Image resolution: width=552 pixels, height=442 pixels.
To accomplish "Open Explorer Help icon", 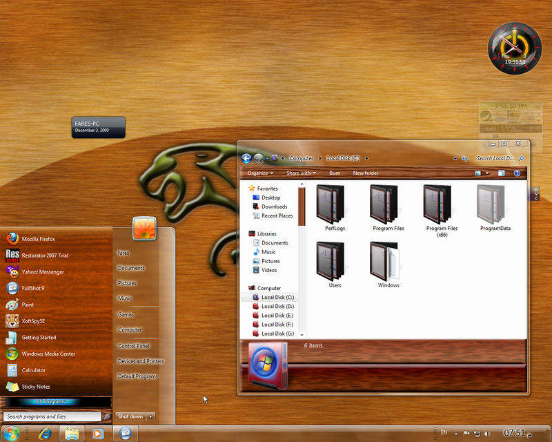I will (517, 173).
